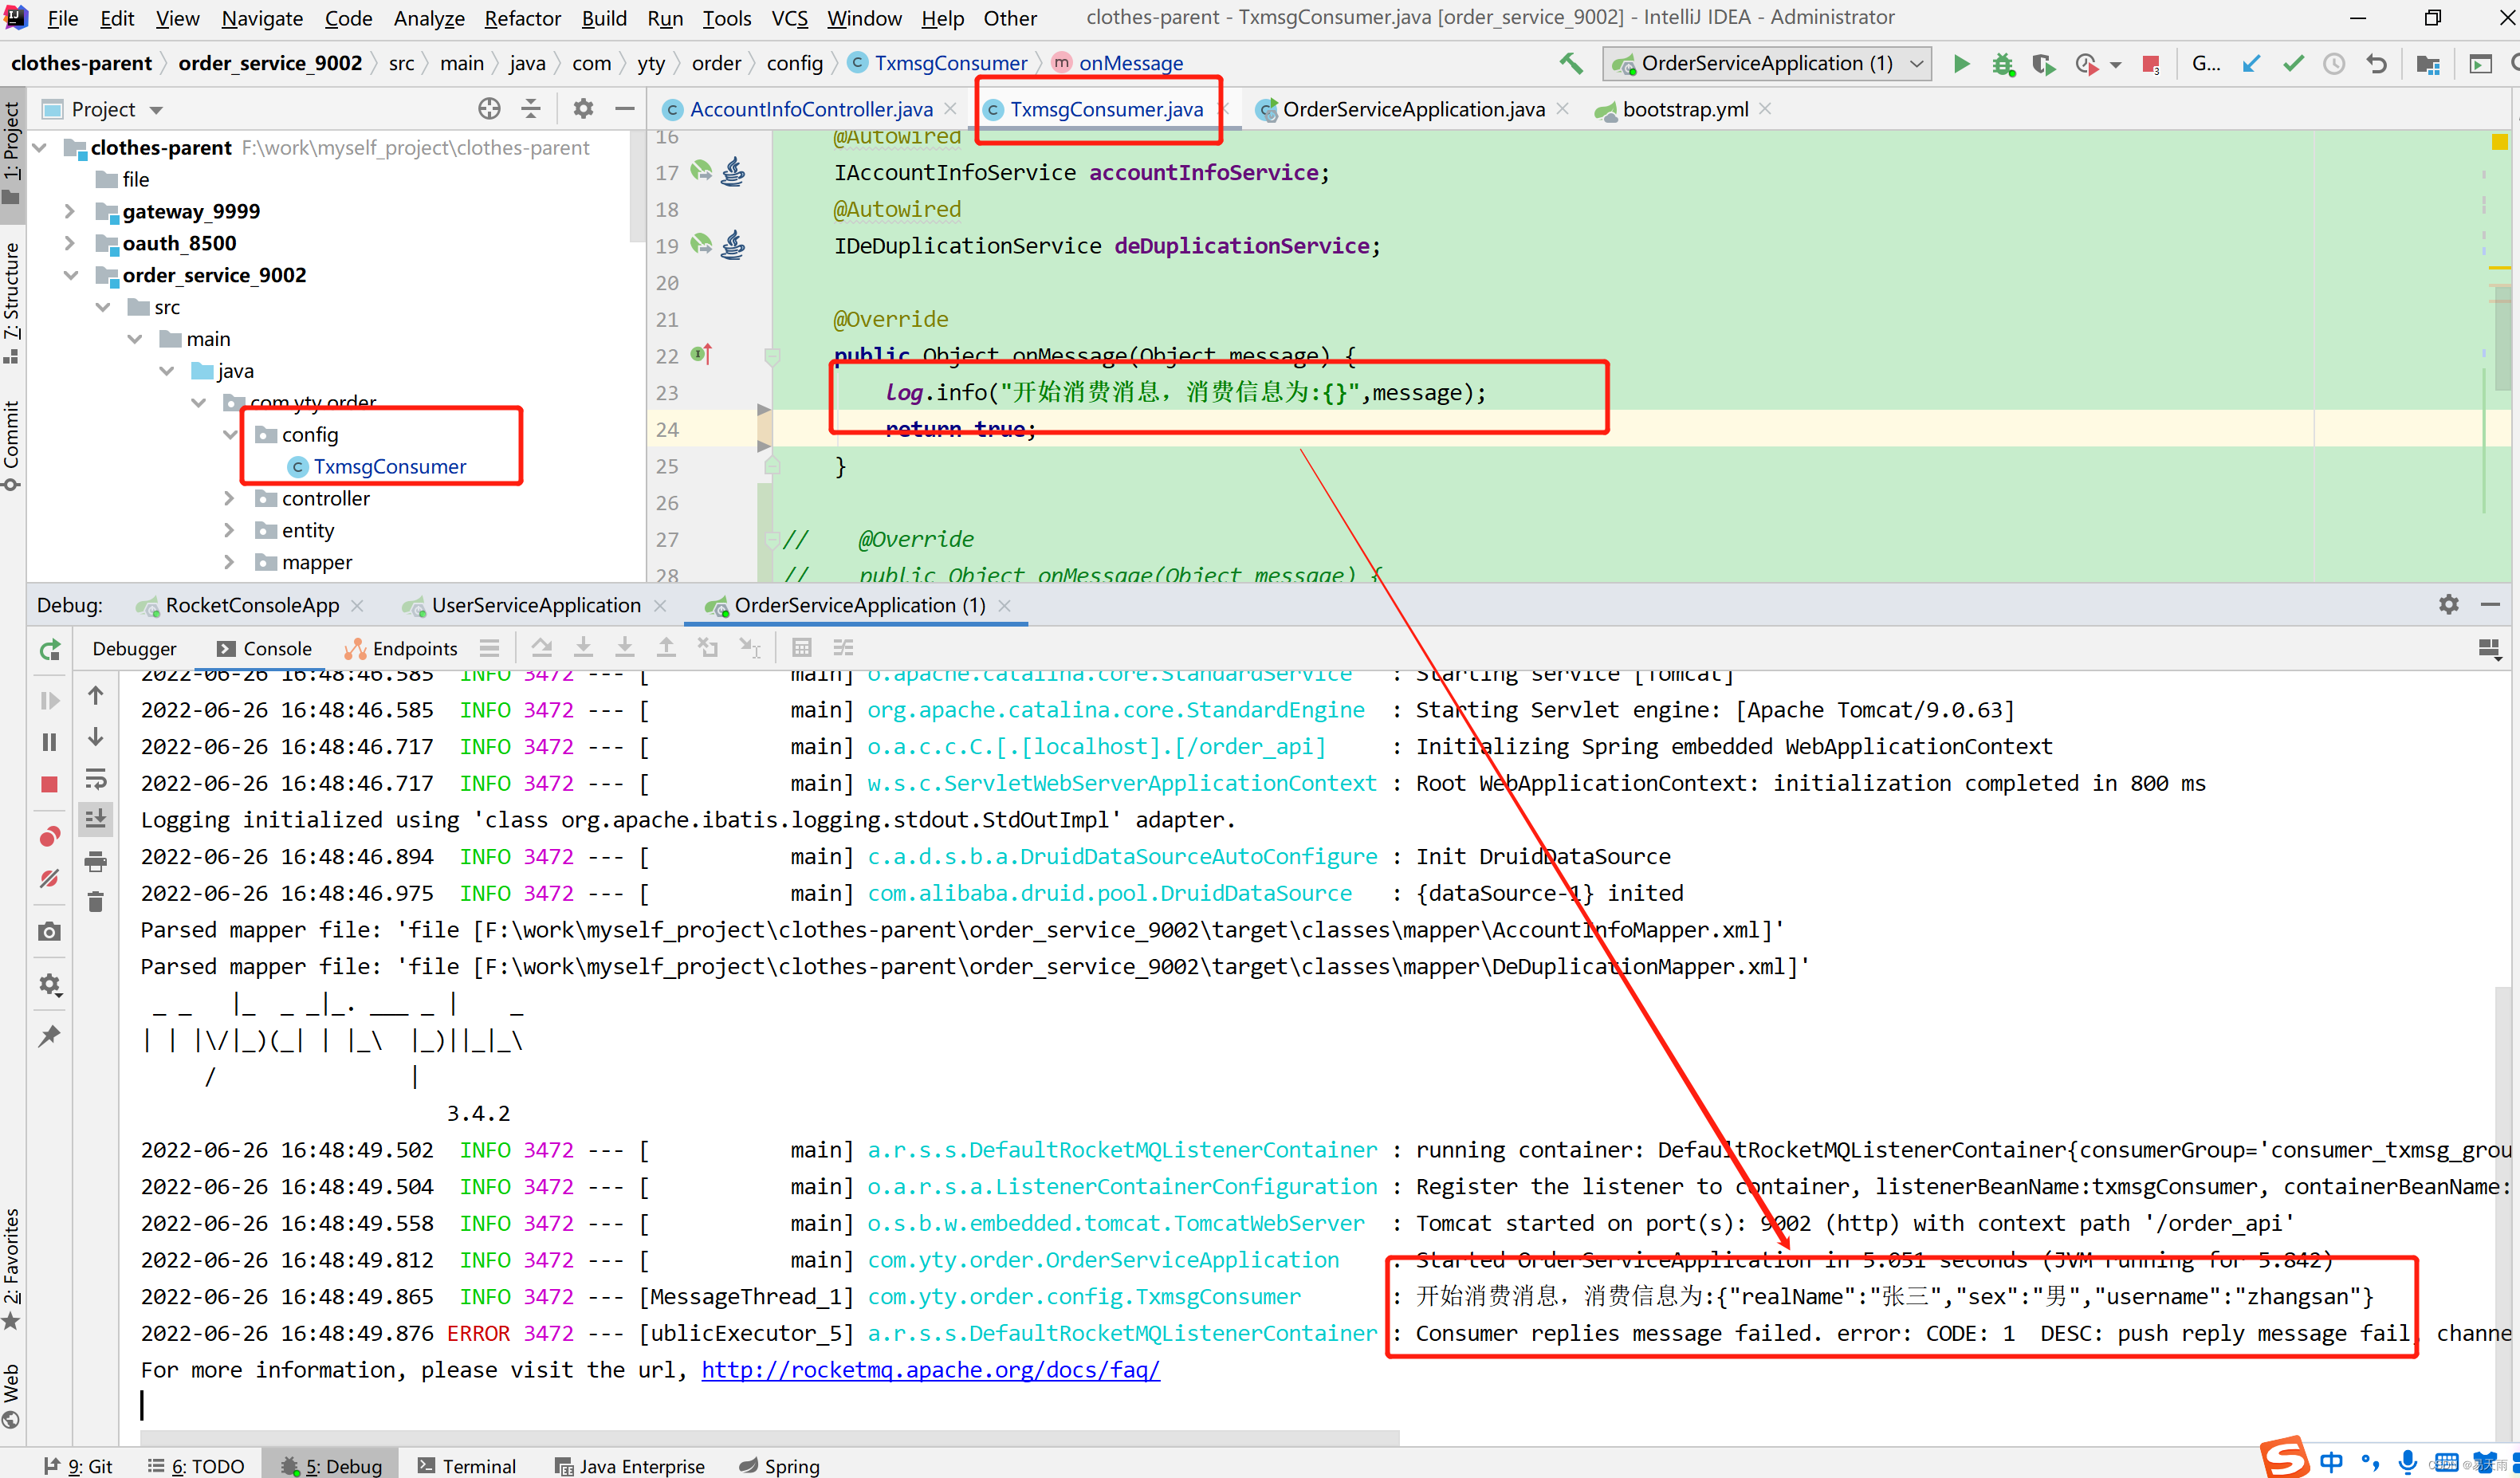This screenshot has height=1478, width=2520.
Task: Open the Terminal tool window button
Action: coord(467,1465)
